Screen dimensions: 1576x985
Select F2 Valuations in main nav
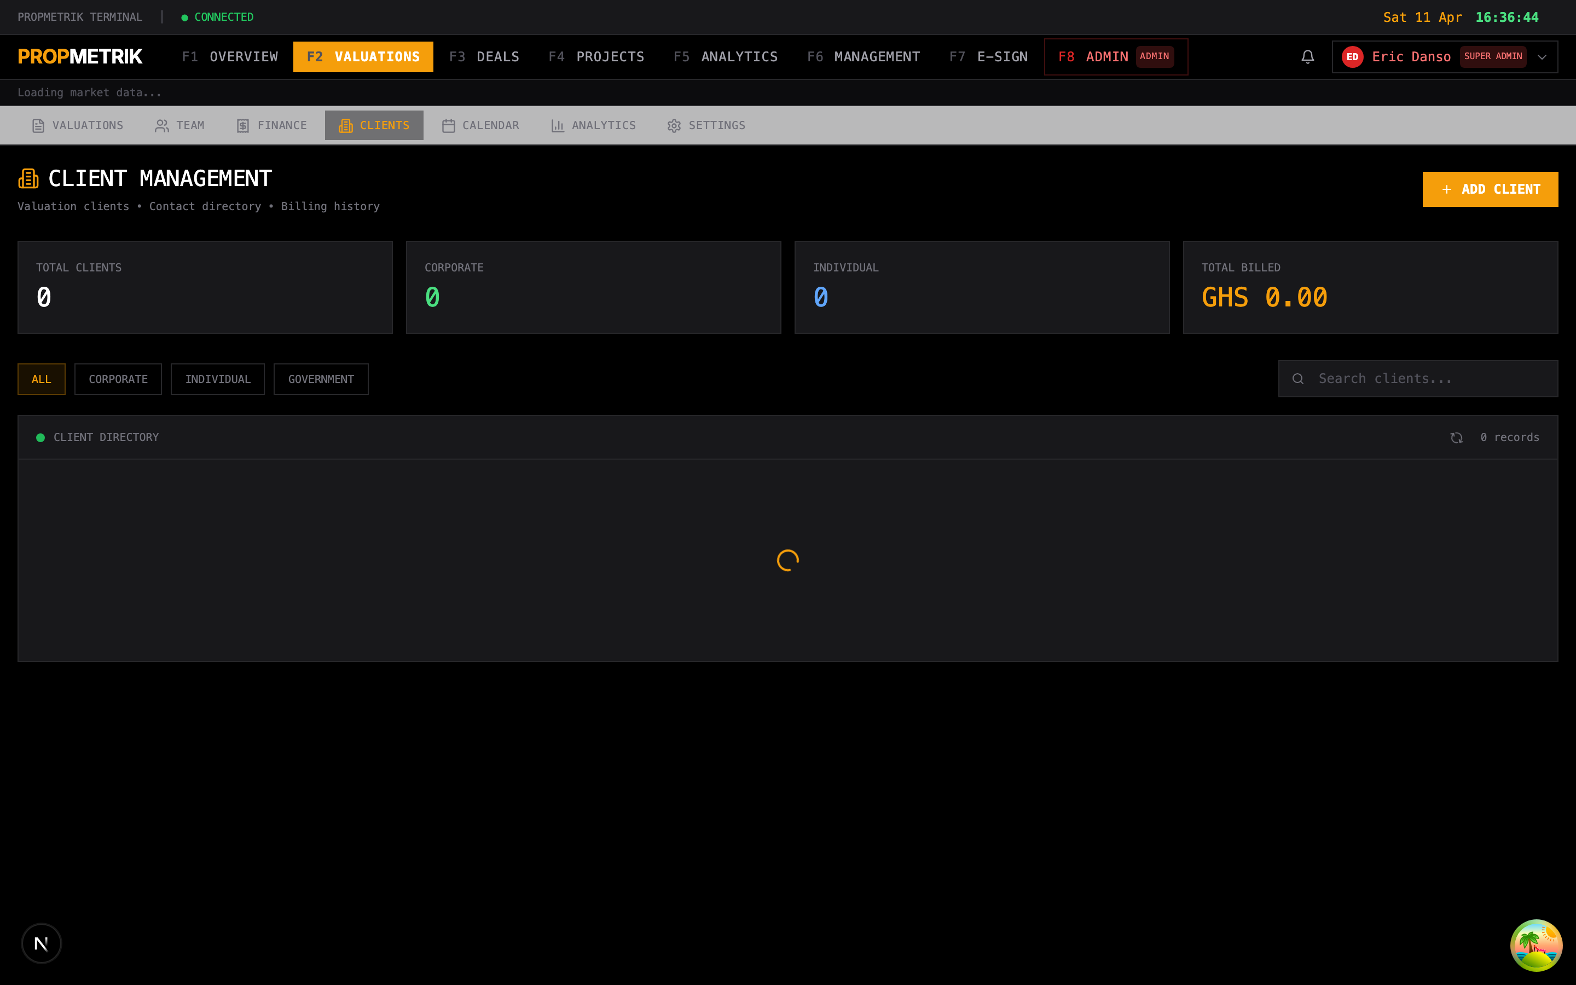[363, 57]
